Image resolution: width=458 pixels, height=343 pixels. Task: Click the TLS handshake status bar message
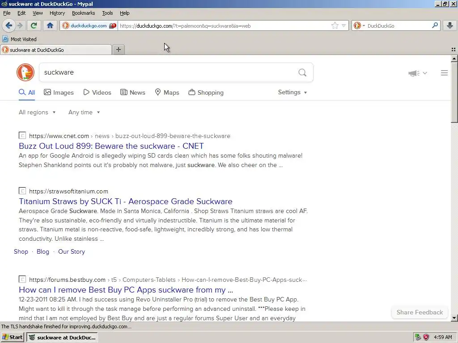pos(66,326)
